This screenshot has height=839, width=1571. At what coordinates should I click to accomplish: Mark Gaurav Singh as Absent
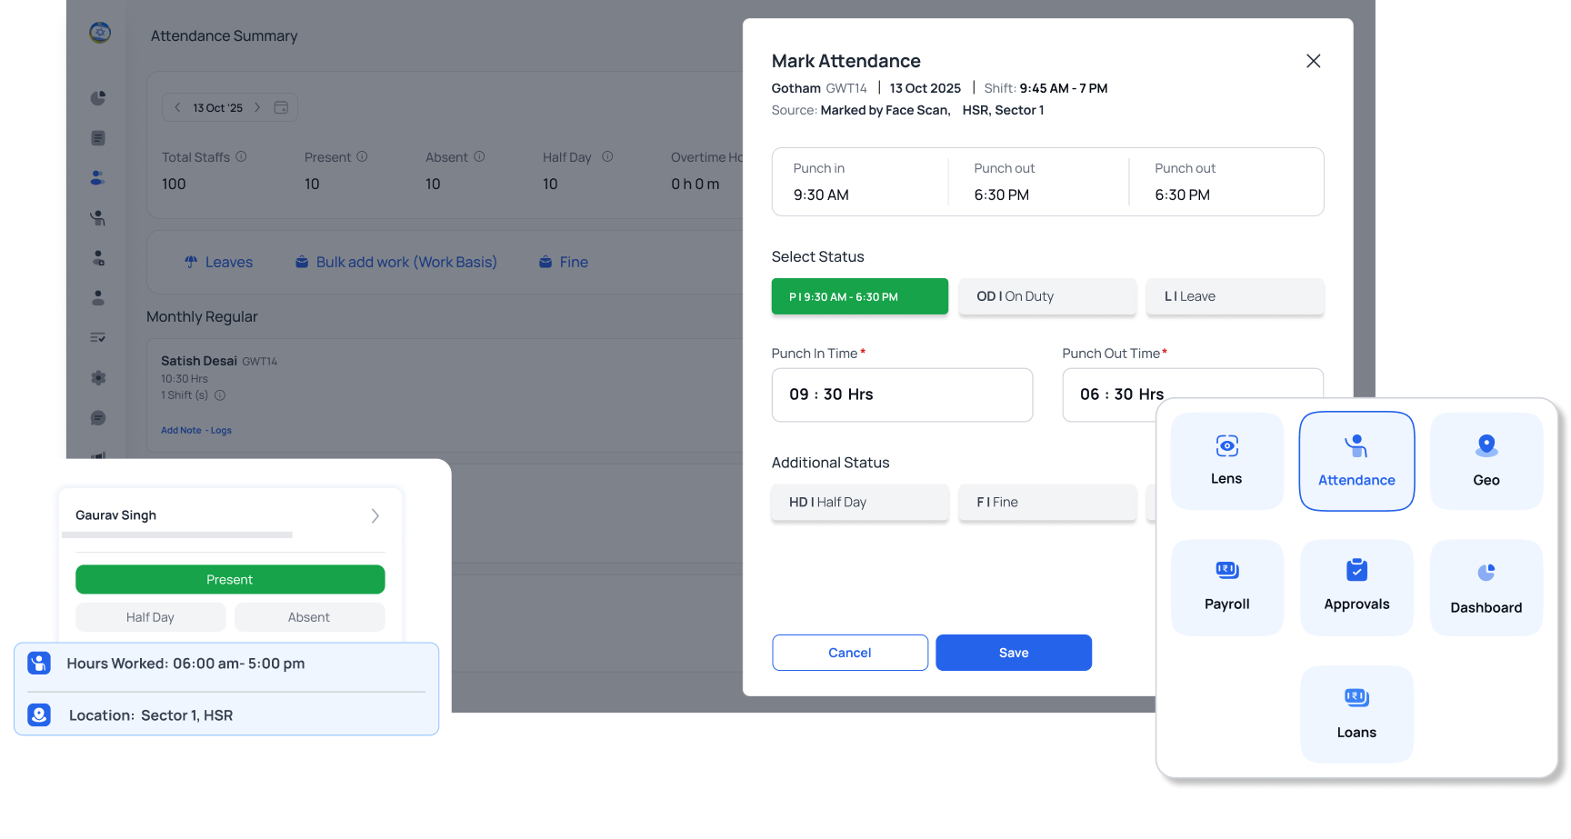point(309,617)
